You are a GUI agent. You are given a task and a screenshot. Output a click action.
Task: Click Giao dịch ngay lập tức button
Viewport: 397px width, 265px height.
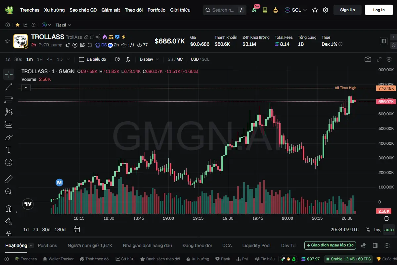click(x=330, y=245)
